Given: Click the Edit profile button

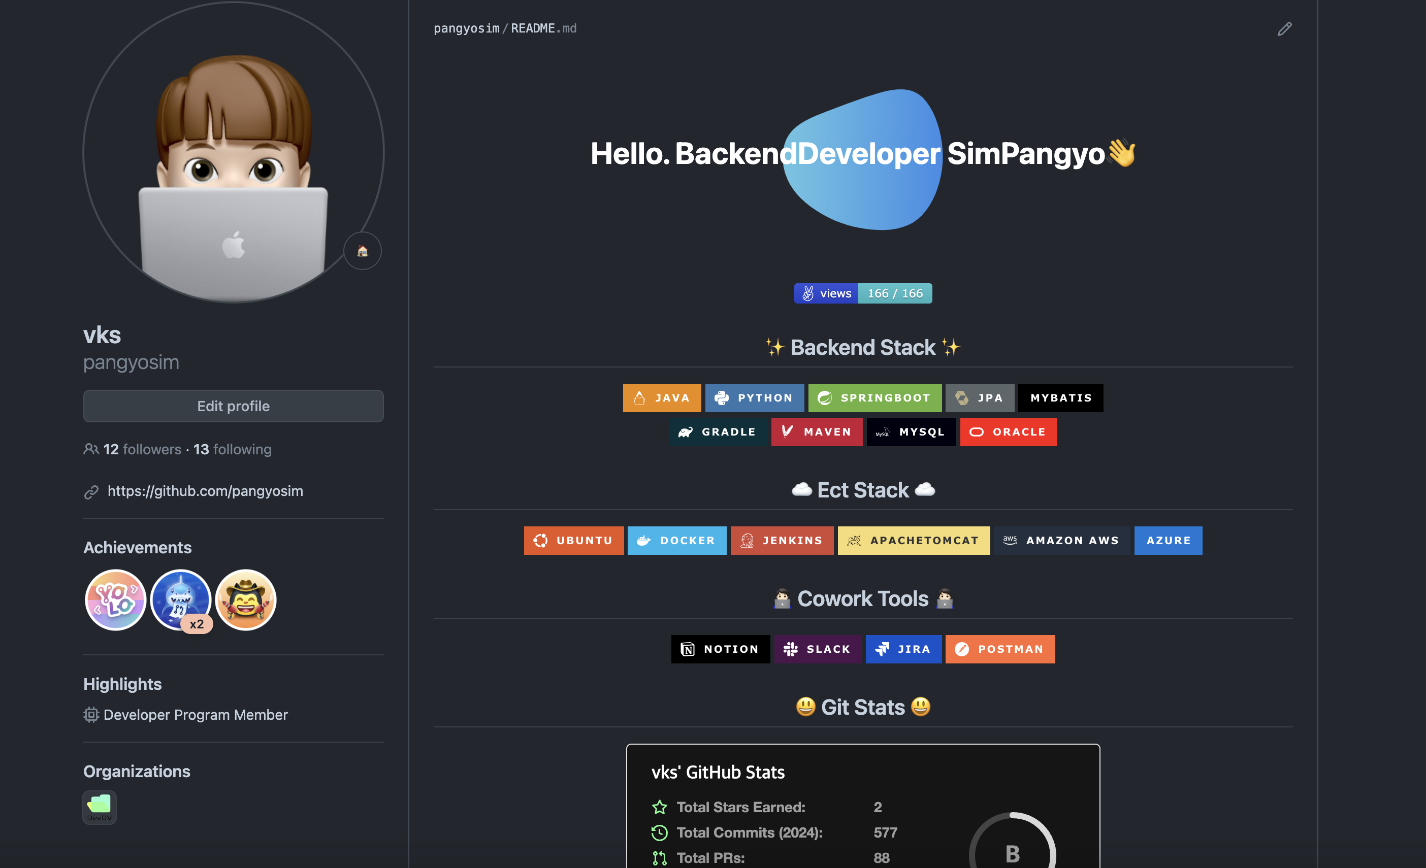Looking at the screenshot, I should point(233,406).
